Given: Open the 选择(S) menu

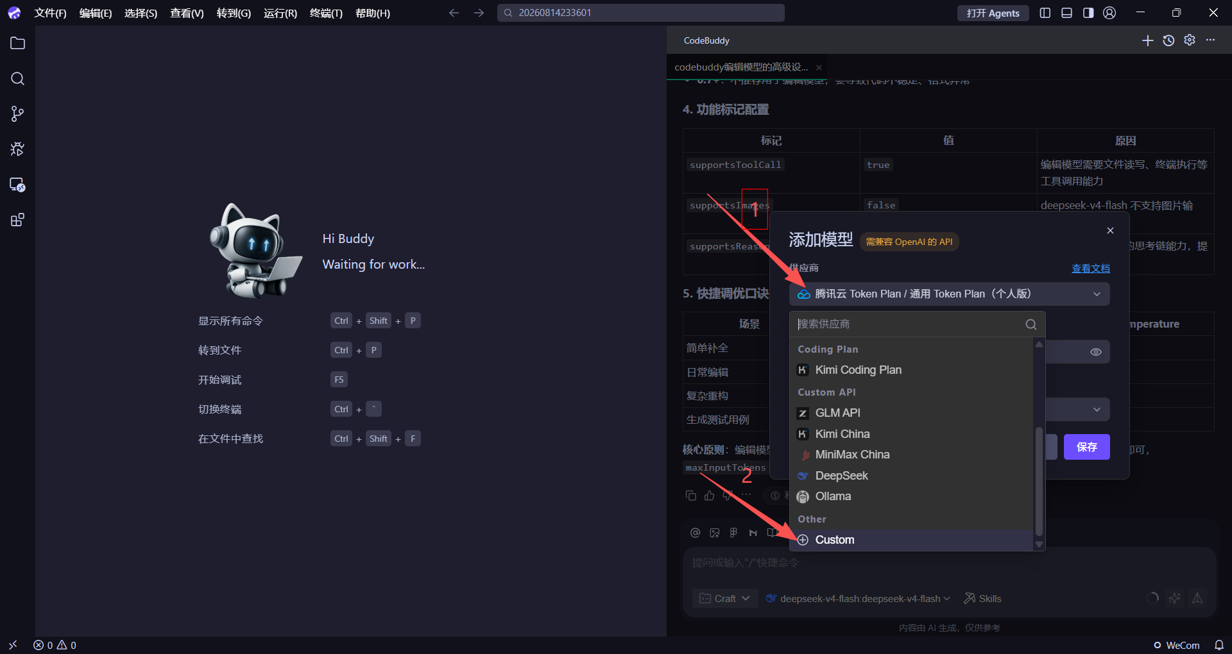Looking at the screenshot, I should 141,13.
